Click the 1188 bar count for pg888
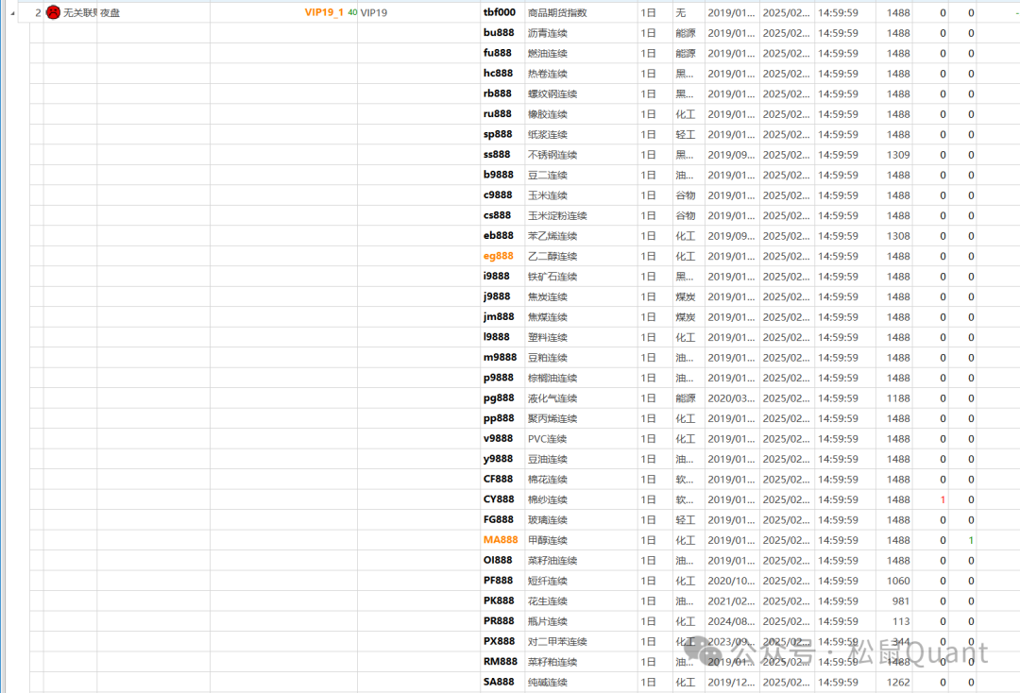Viewport: 1020px width, 693px height. 898,398
